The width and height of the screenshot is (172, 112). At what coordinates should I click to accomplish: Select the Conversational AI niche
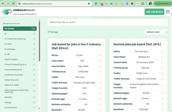[20, 69]
